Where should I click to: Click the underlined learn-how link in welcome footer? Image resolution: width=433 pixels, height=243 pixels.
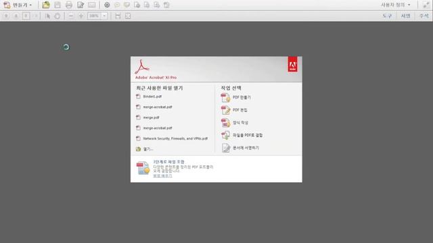162,175
